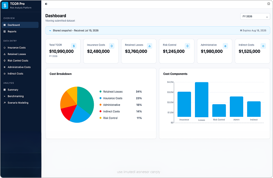This screenshot has width=273, height=178.
Task: Click the icon on Administrative card
Action: point(225,46)
